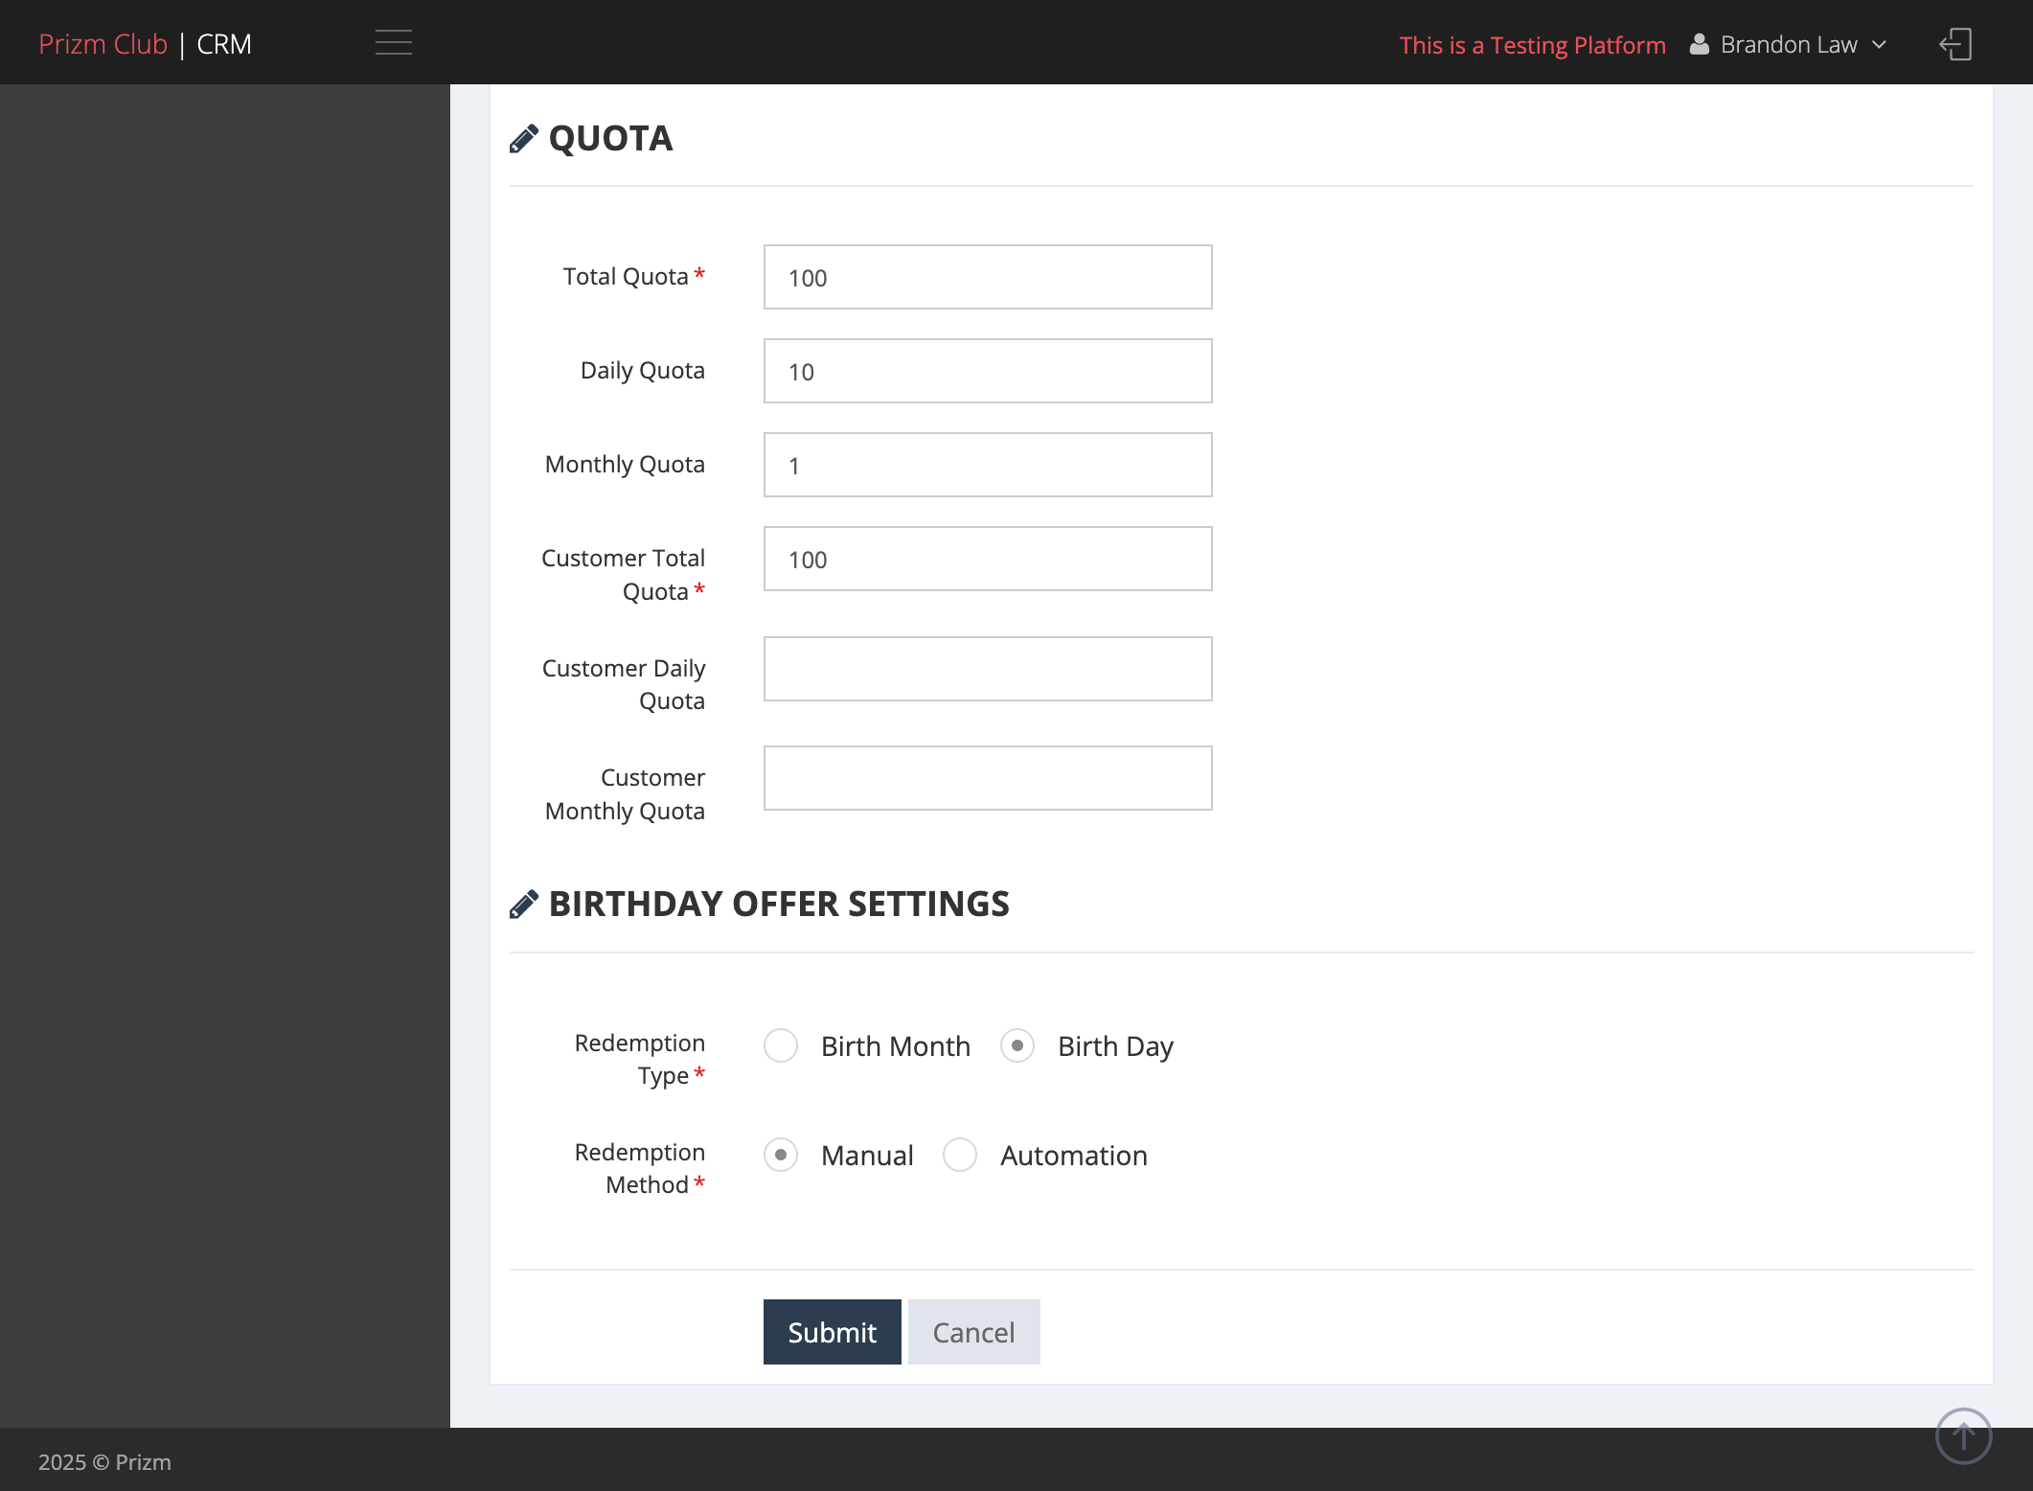Image resolution: width=2033 pixels, height=1491 pixels.
Task: Expand the Brandon Law user dropdown chevron
Action: point(1879,45)
